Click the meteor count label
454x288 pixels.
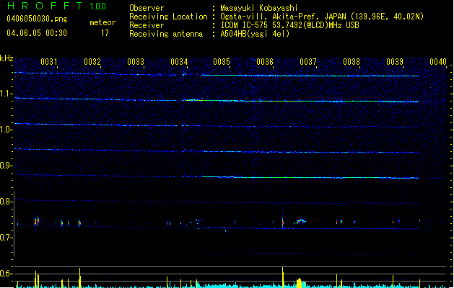point(102,22)
